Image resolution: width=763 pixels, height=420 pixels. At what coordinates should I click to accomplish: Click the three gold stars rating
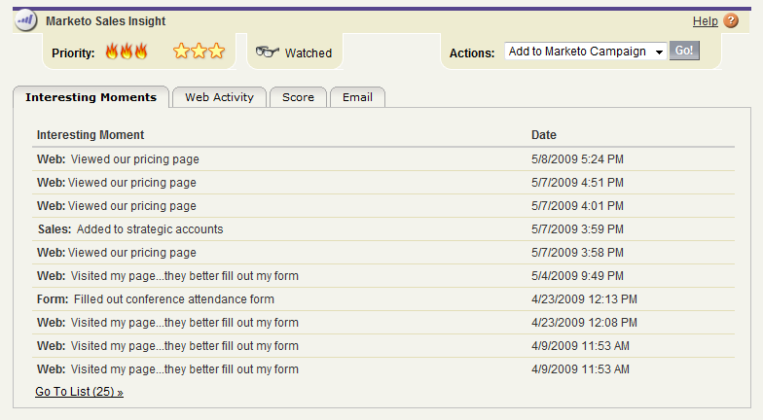199,52
